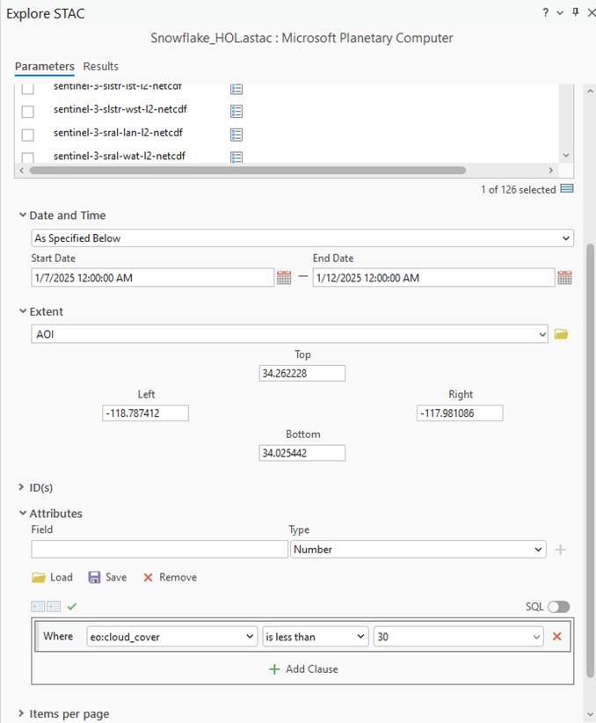Check sentinel-3-sral-wat-l2-netcdf collection
This screenshot has height=723, width=596.
(27, 157)
